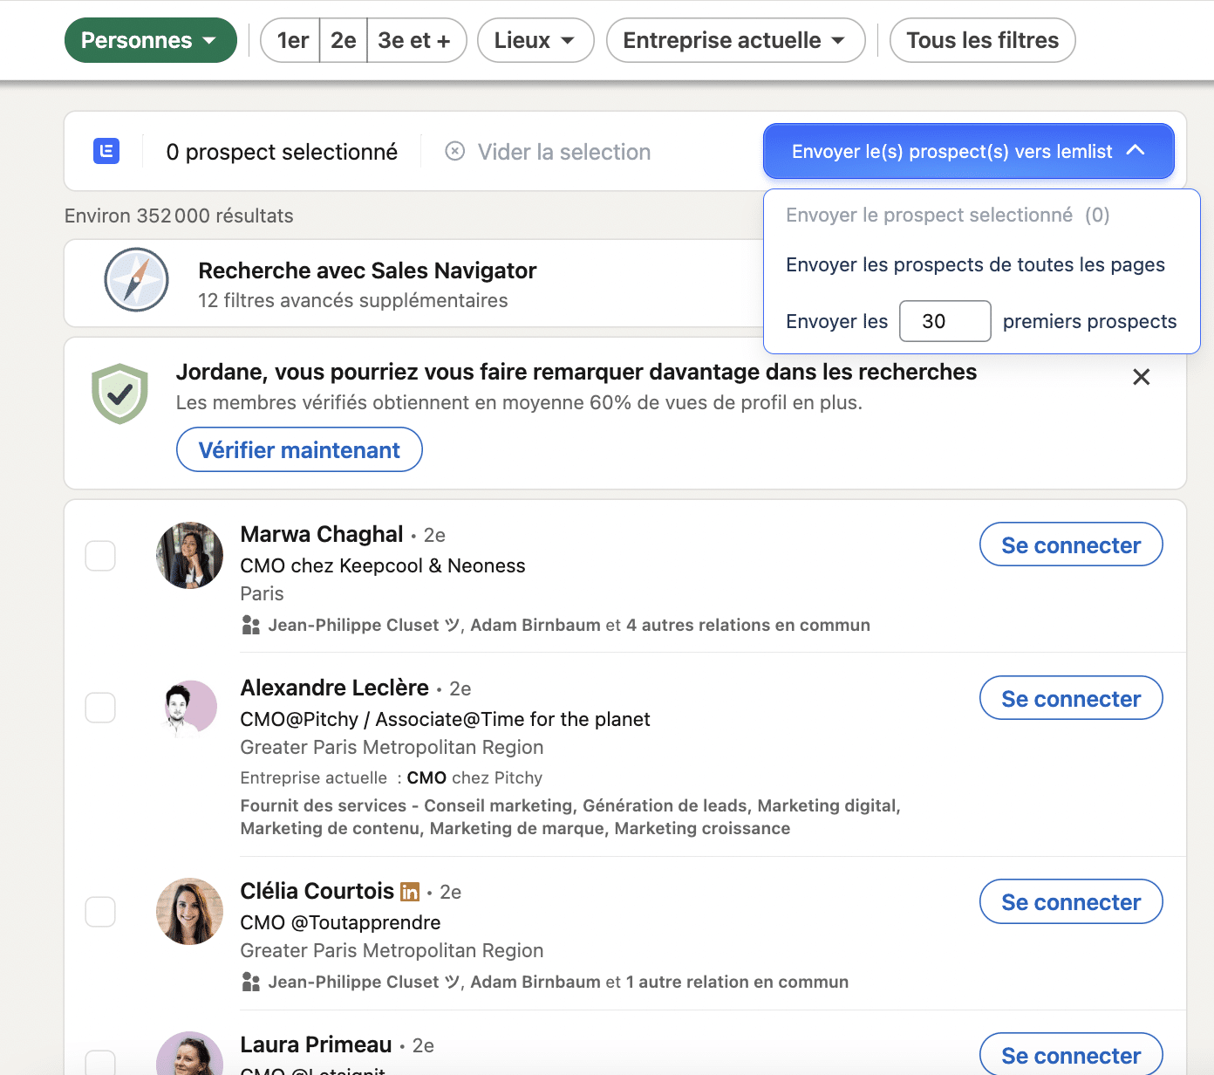Collapse the Envoyer vers lemlist dropdown
1214x1075 pixels.
pos(968,151)
